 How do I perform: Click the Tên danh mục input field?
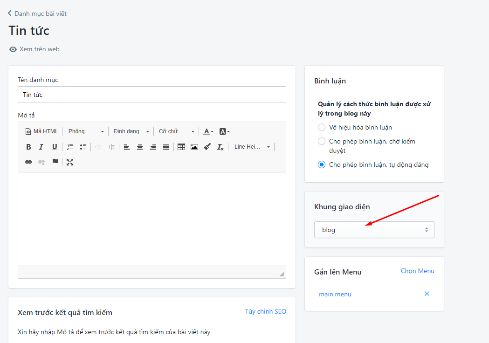click(152, 95)
